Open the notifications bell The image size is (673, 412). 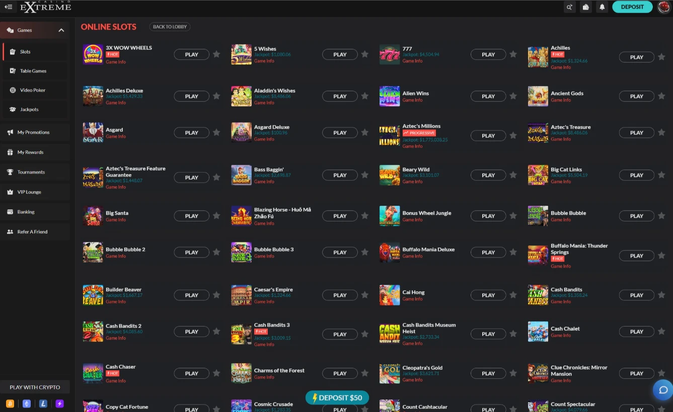[602, 7]
